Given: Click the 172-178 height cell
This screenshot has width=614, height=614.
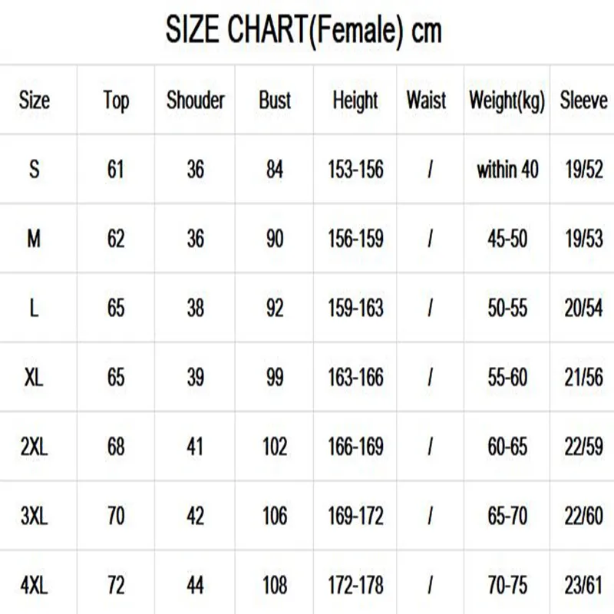Looking at the screenshot, I should 355,586.
